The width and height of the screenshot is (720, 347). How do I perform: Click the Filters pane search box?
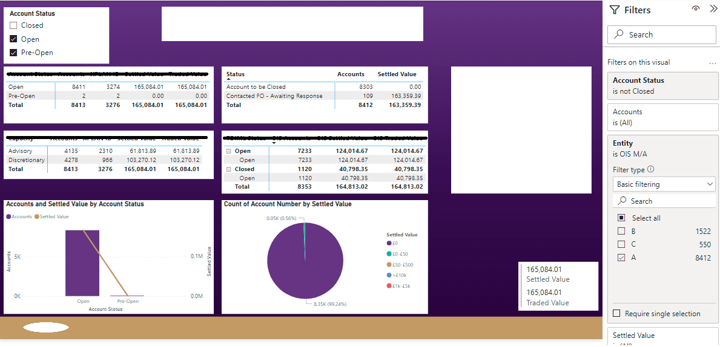tap(661, 34)
